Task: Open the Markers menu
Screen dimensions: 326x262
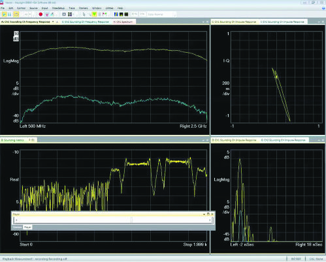Action: (83, 8)
